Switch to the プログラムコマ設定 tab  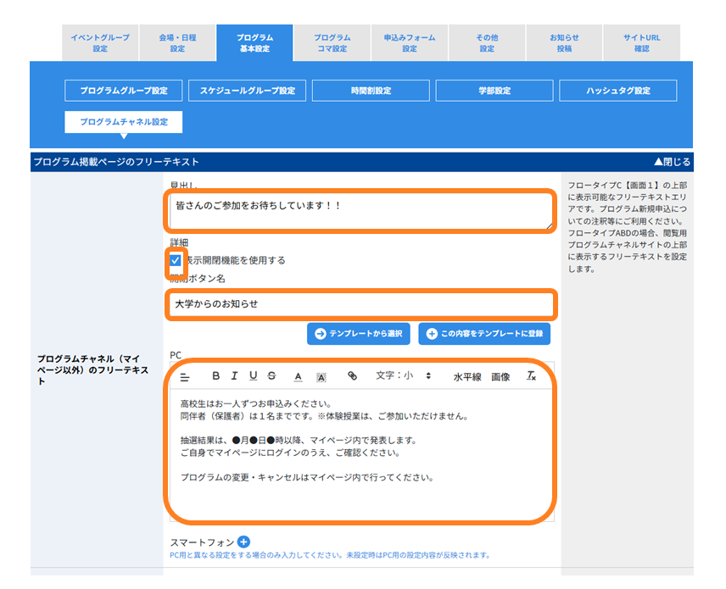coord(332,43)
